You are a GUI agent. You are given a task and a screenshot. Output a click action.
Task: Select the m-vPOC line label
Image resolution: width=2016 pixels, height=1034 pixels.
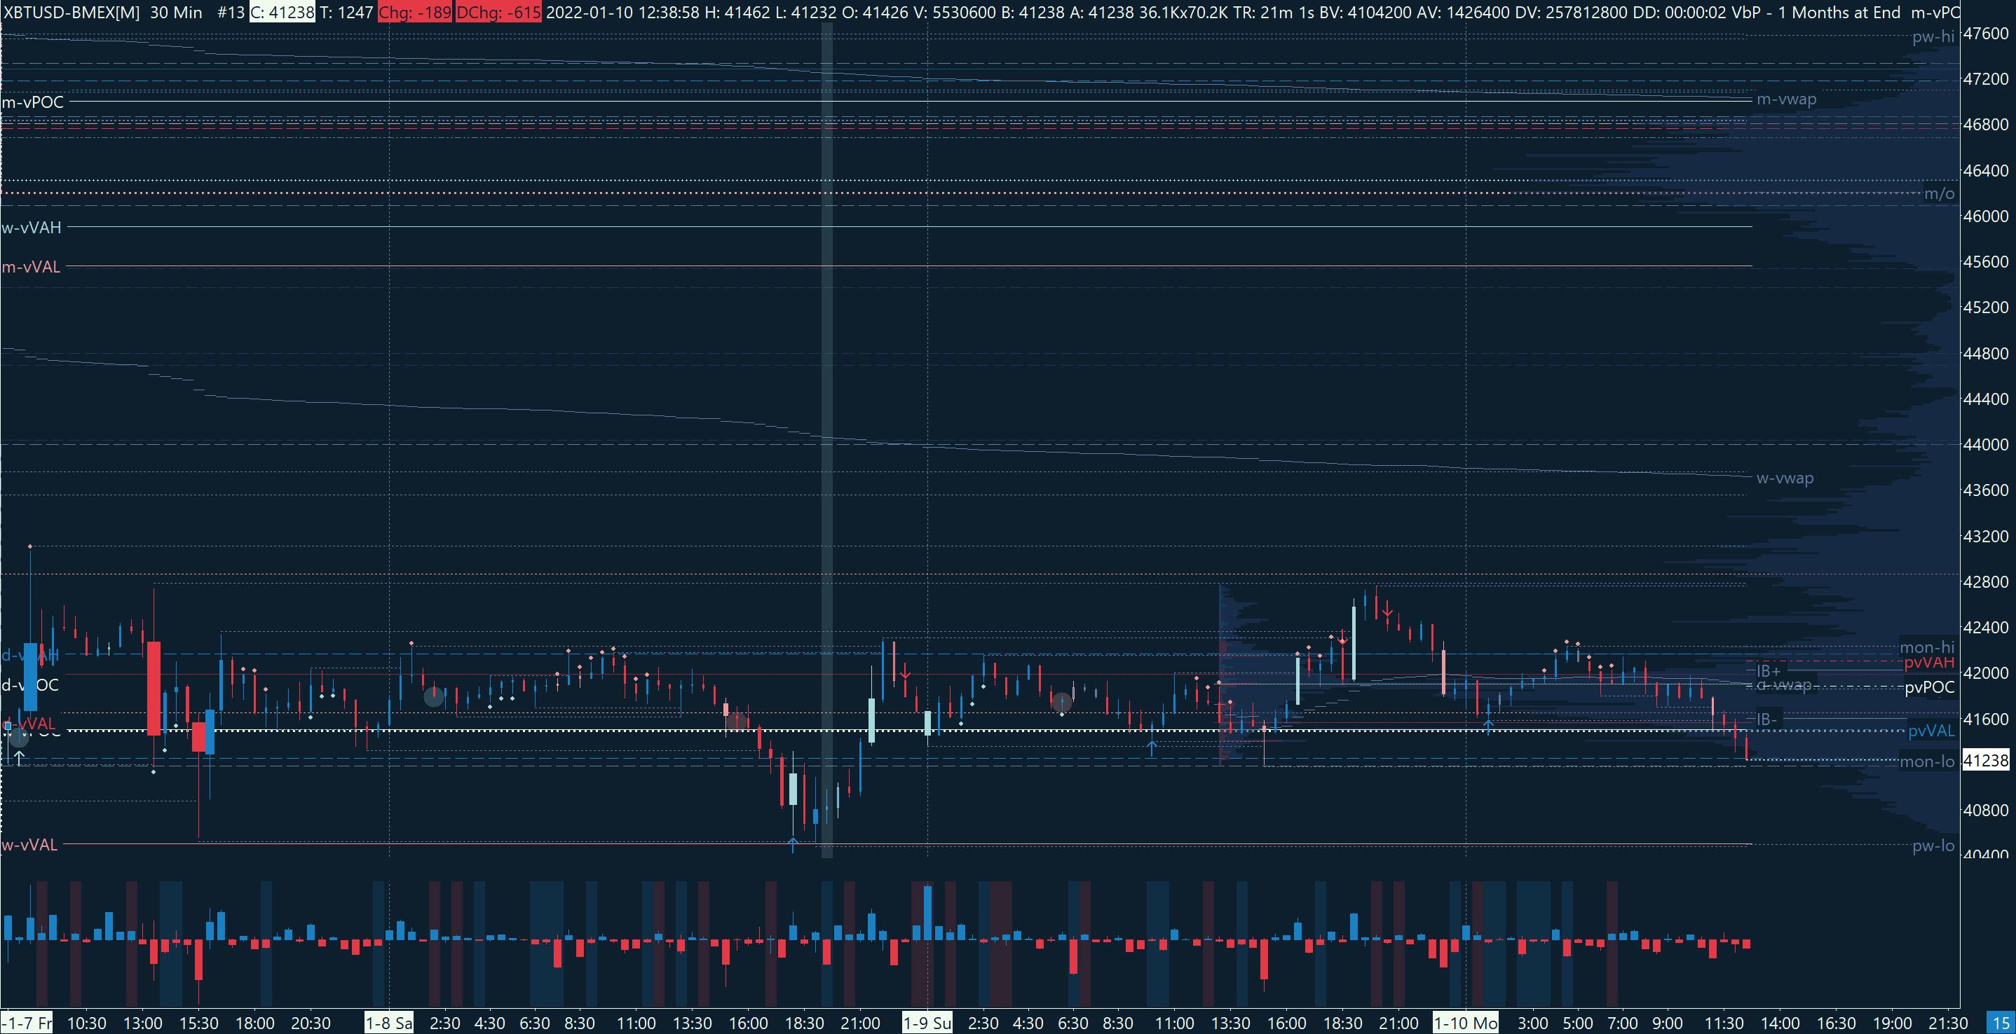33,102
